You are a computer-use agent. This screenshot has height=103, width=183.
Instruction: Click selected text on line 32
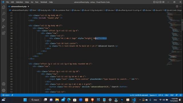click(101, 38)
